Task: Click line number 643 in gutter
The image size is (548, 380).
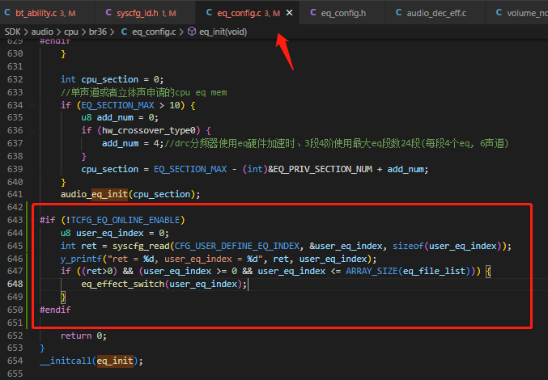Action: pos(15,220)
